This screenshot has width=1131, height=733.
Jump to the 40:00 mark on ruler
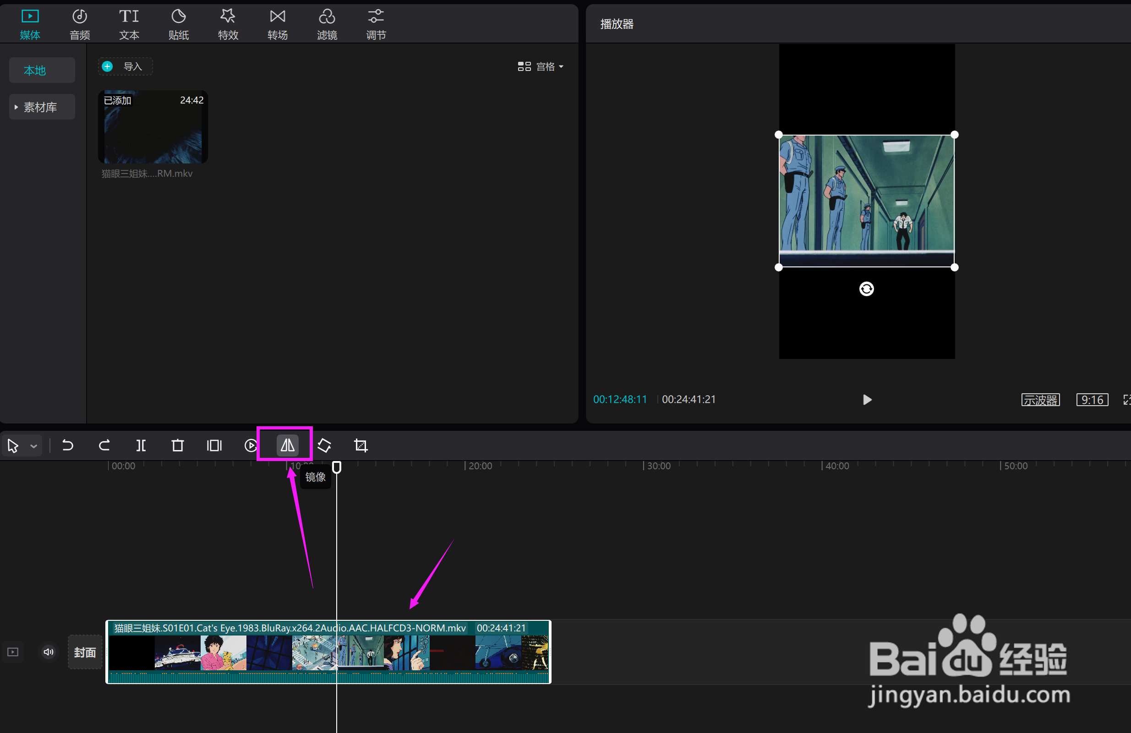[837, 466]
